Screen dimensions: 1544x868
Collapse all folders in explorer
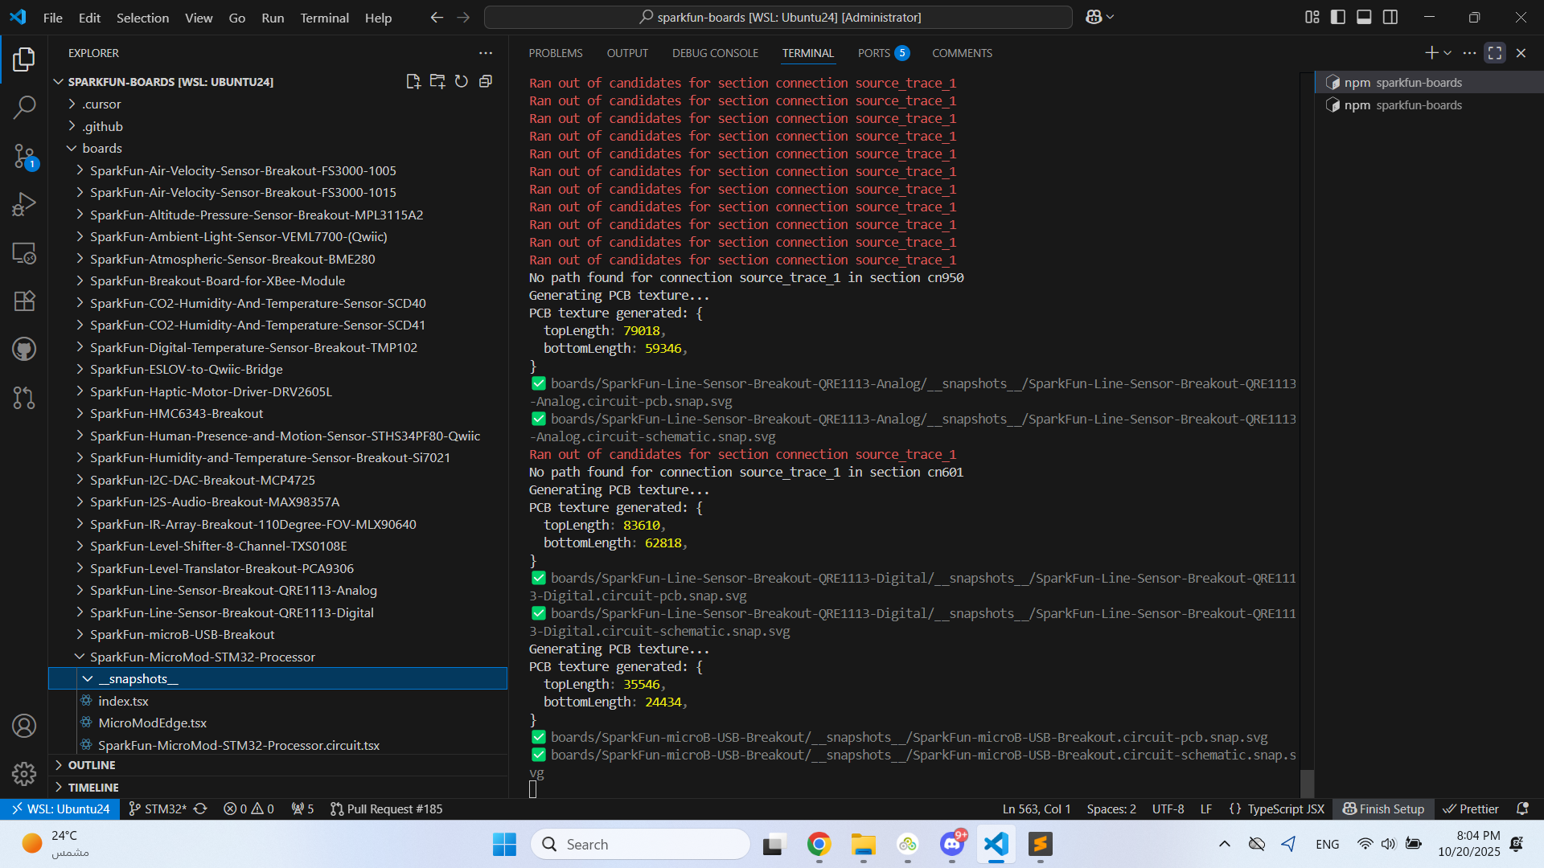coord(486,82)
